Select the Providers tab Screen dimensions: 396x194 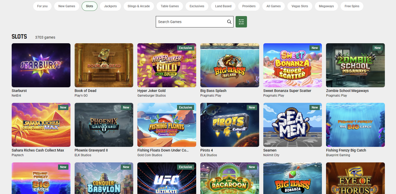249,6
